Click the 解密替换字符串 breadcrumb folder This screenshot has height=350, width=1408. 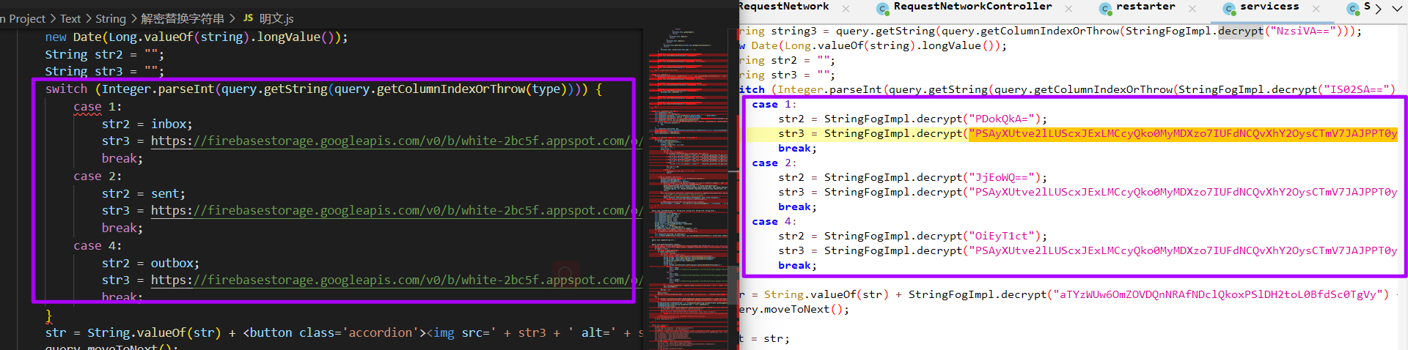tap(183, 18)
